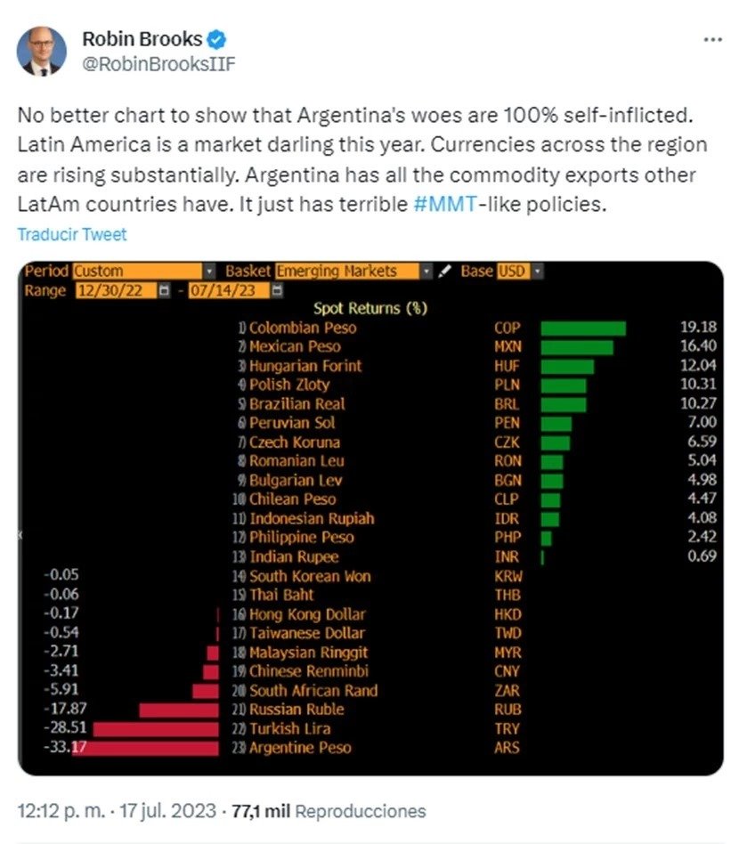Click the Traducir Tweet link

[x=72, y=234]
